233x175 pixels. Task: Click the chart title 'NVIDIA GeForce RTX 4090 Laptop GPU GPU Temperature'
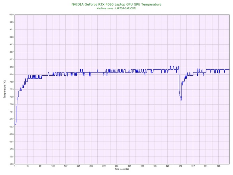(x=116, y=4)
